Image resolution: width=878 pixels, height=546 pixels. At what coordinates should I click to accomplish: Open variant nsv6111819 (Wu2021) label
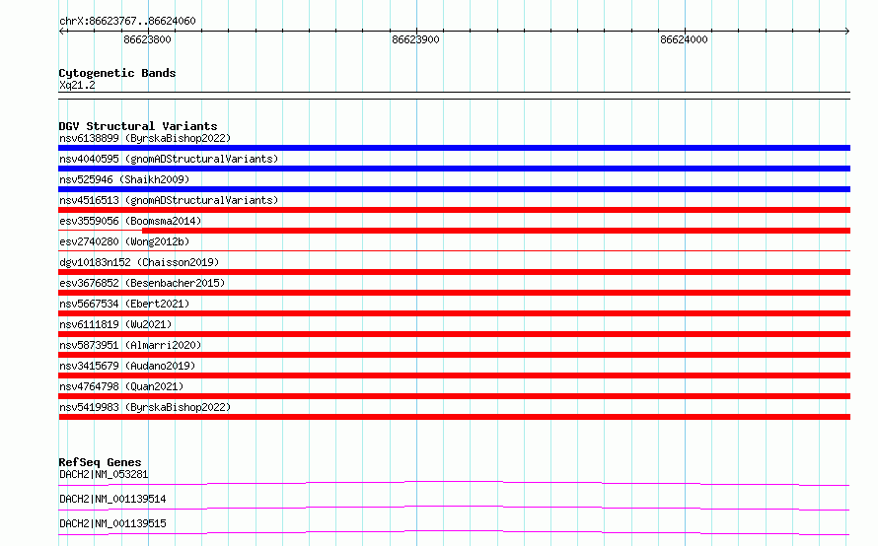(115, 324)
